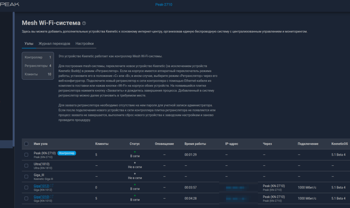
Task: Click the Время работы column header
Action: 195,144
